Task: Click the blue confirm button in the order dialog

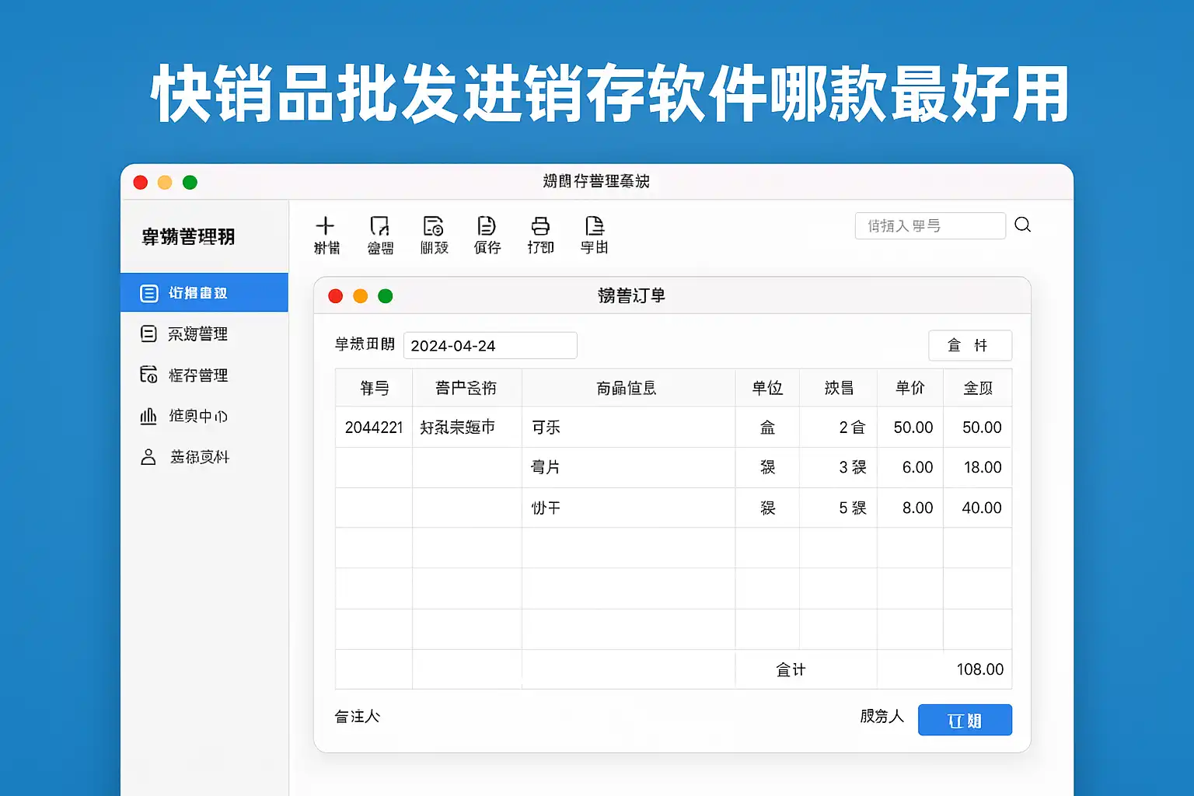Action: pos(965,720)
